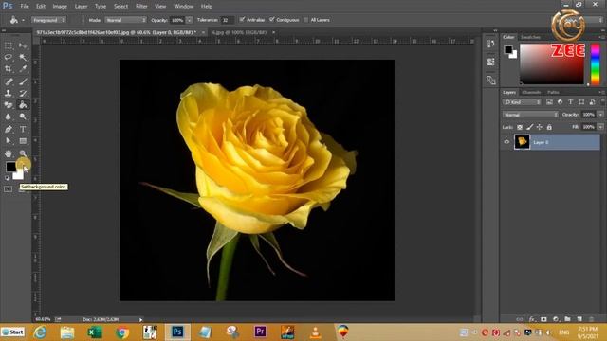Select the Eyedropper tool

tap(23, 69)
